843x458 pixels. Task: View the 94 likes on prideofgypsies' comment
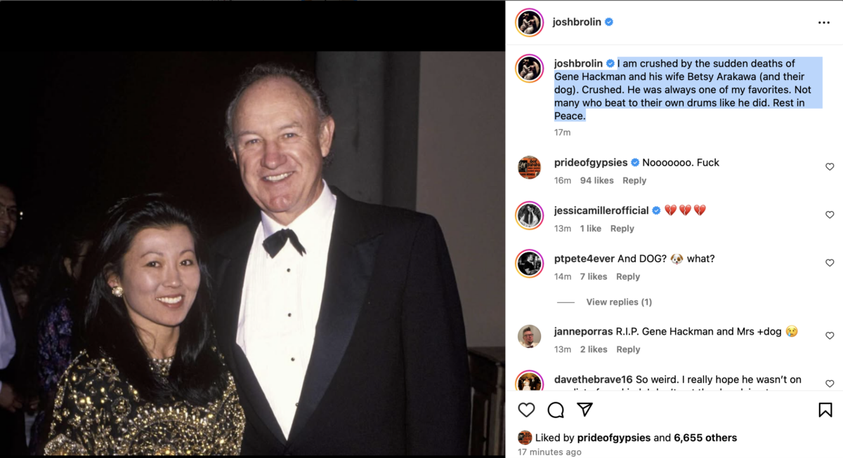pyautogui.click(x=596, y=180)
